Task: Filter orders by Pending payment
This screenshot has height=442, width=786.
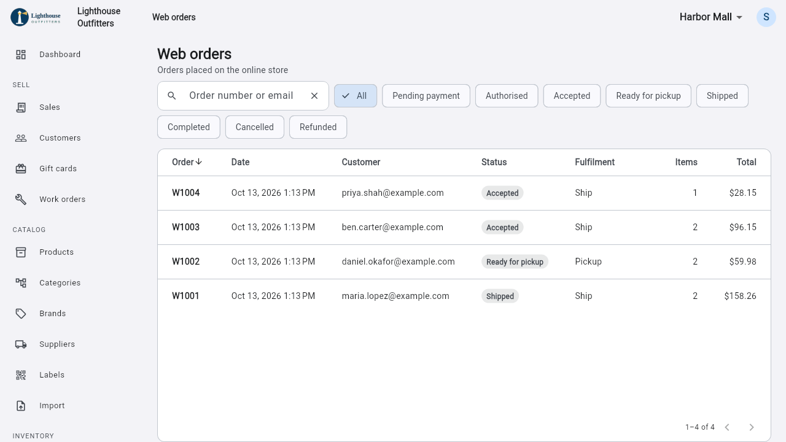Action: tap(426, 96)
